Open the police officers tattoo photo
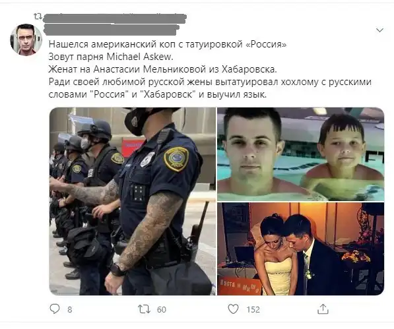 point(133,201)
